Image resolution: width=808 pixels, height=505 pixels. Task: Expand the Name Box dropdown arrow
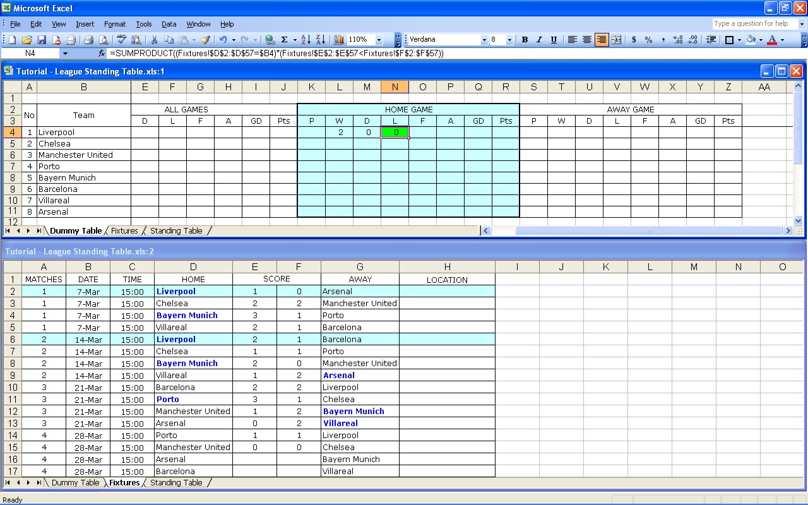65,54
